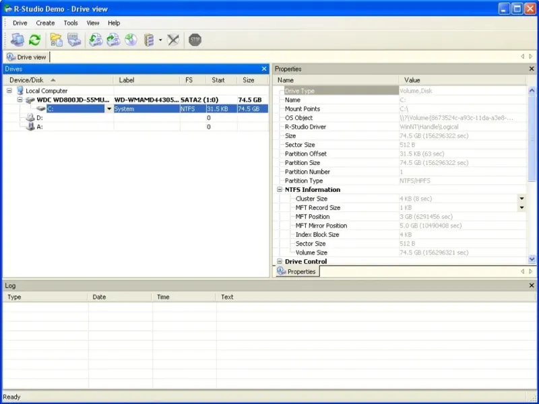This screenshot has width=539, height=404.
Task: Click the green Refresh toolbar icon
Action: click(34, 40)
